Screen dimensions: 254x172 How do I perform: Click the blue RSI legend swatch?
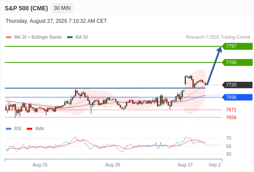9,129
